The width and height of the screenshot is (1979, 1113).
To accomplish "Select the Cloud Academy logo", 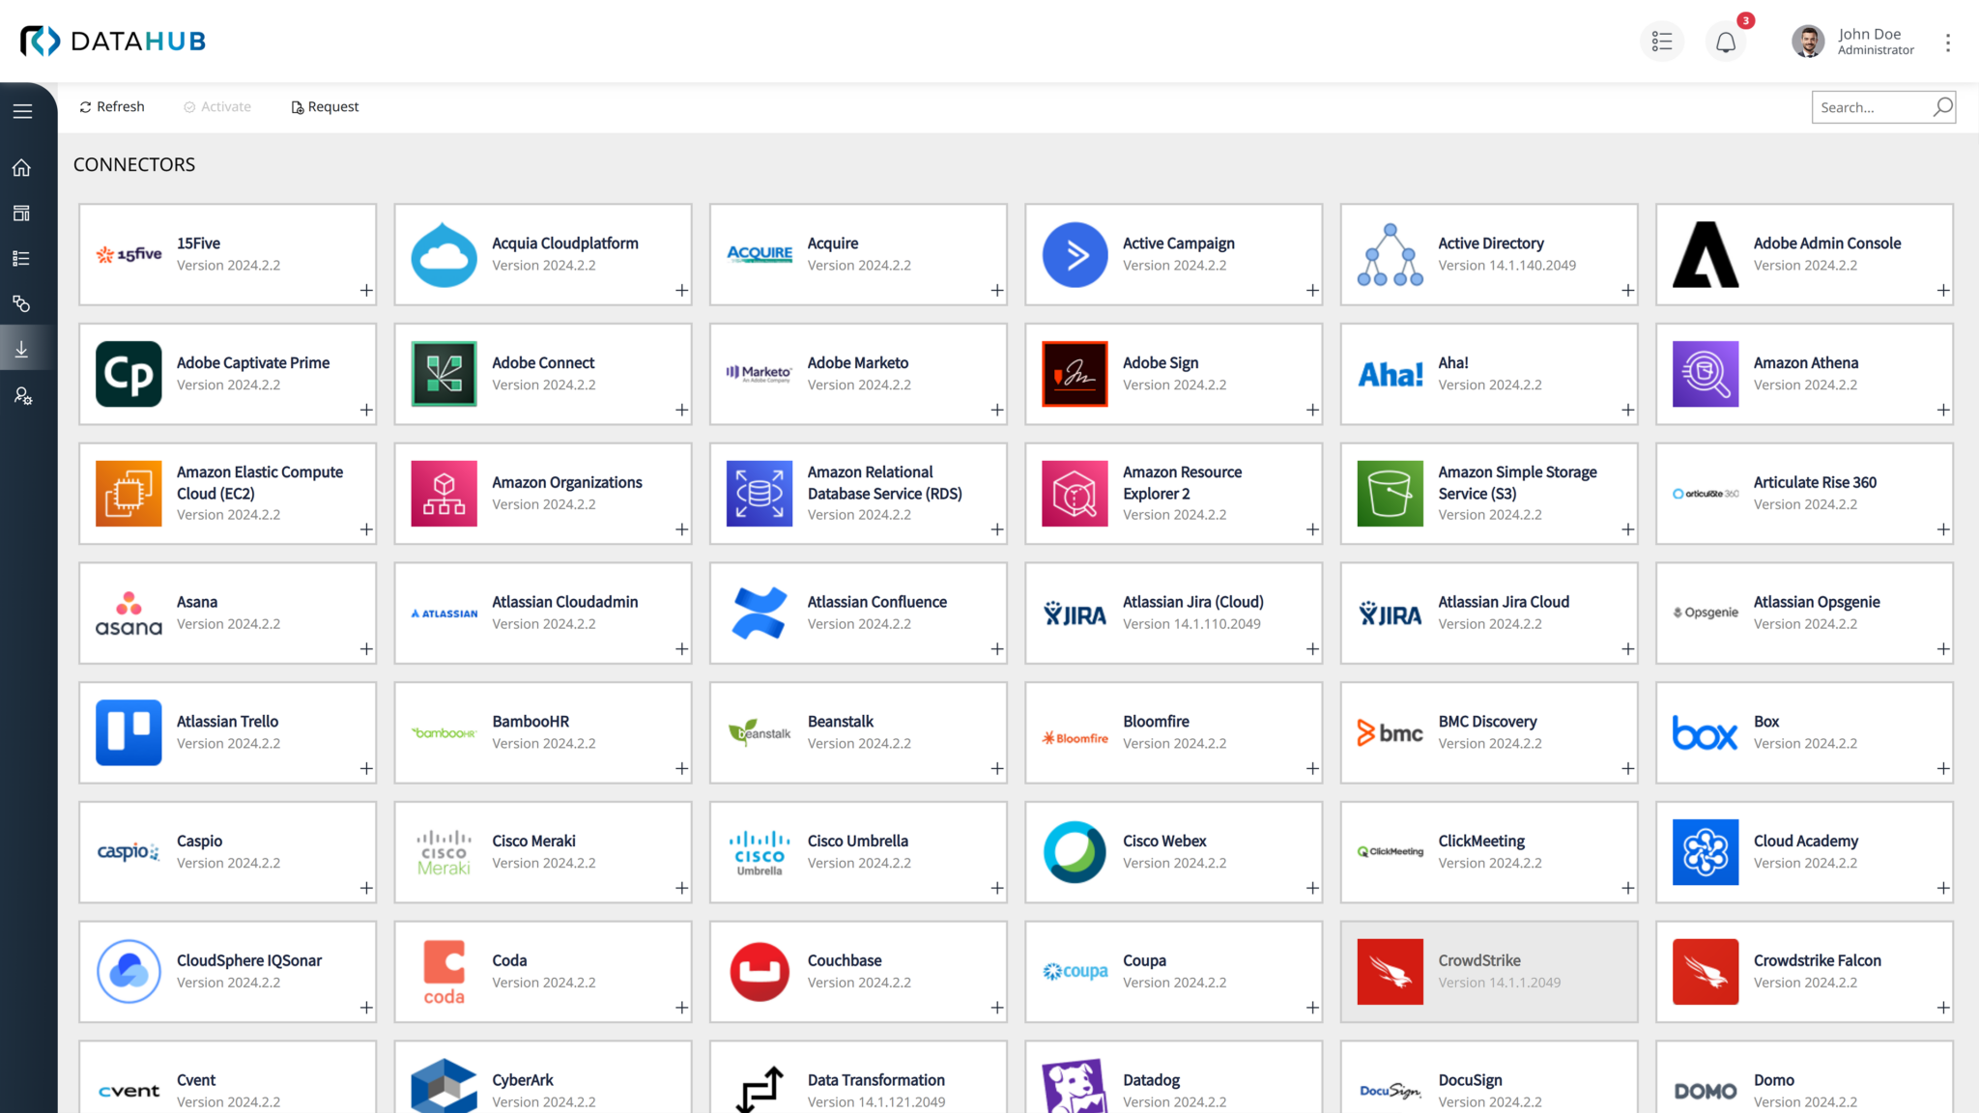I will click(1706, 852).
